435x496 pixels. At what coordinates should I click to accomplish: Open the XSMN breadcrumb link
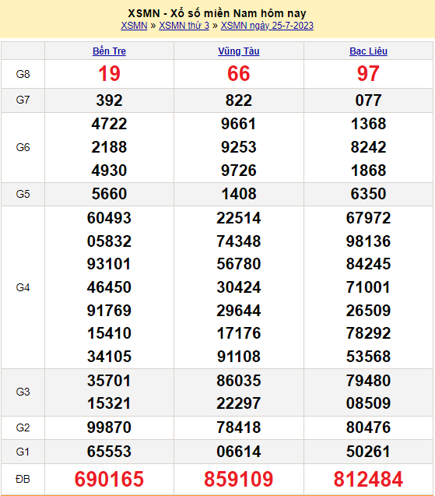pos(134,26)
